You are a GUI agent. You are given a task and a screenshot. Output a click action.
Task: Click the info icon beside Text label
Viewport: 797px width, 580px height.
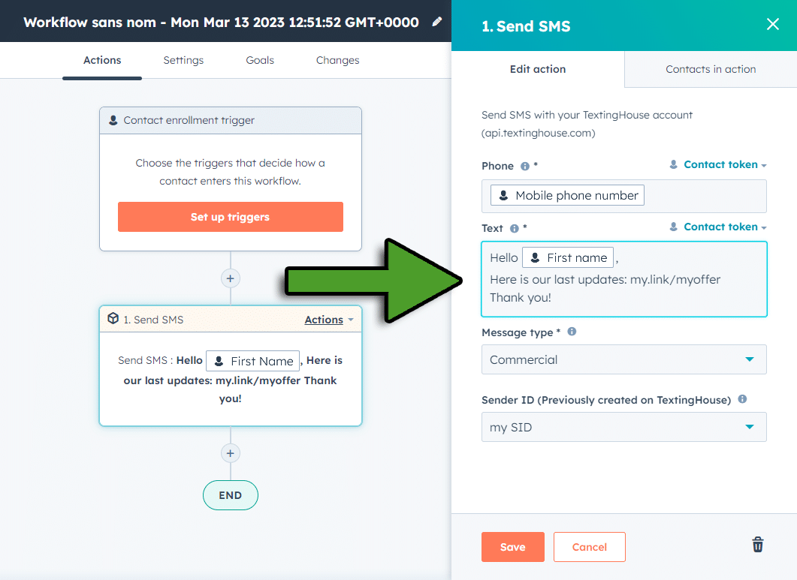coord(515,229)
